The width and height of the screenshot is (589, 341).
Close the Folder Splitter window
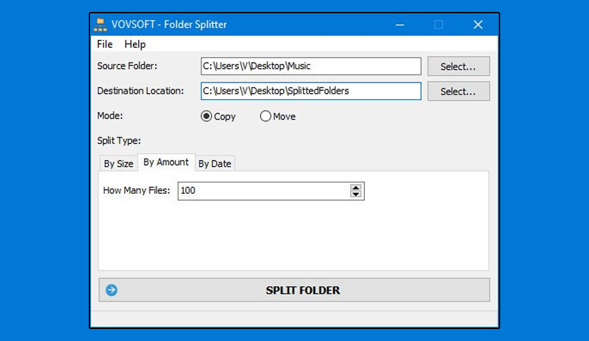pos(478,25)
